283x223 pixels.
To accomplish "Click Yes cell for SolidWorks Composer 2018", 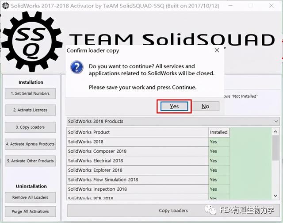I will pyautogui.click(x=219, y=151).
